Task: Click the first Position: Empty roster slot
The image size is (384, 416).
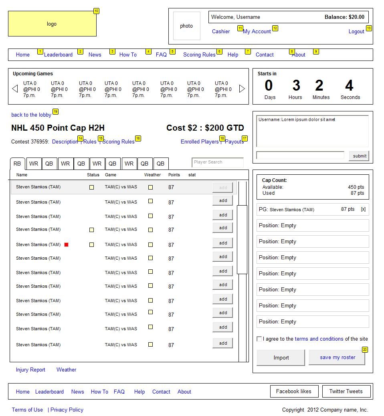Action: pos(313,226)
